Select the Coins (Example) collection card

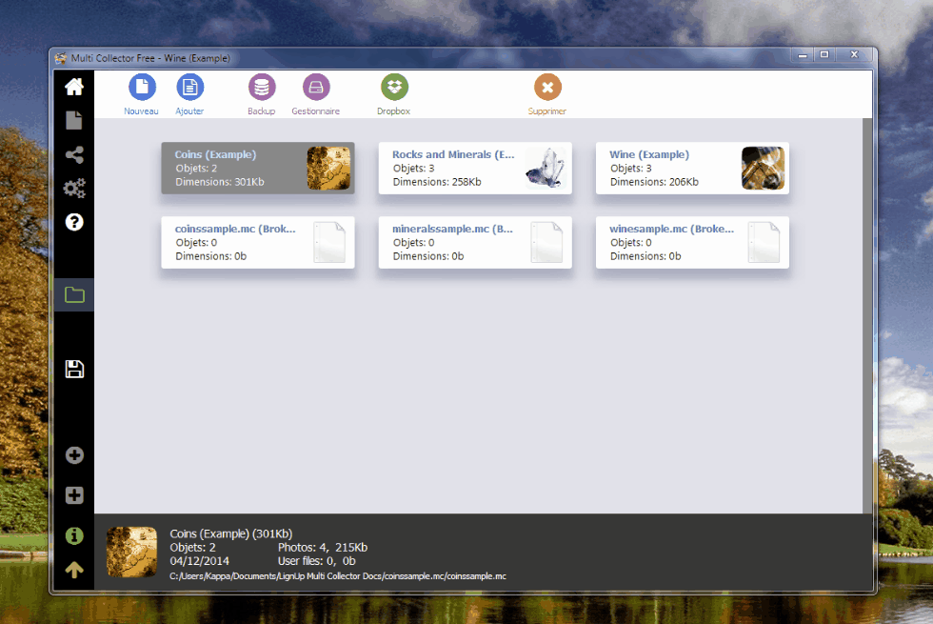(x=258, y=168)
